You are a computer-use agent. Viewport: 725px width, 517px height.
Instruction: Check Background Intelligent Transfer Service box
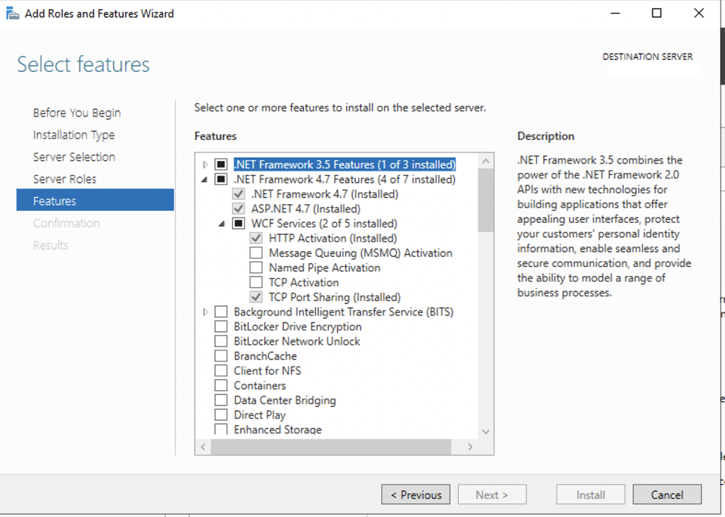tap(221, 312)
